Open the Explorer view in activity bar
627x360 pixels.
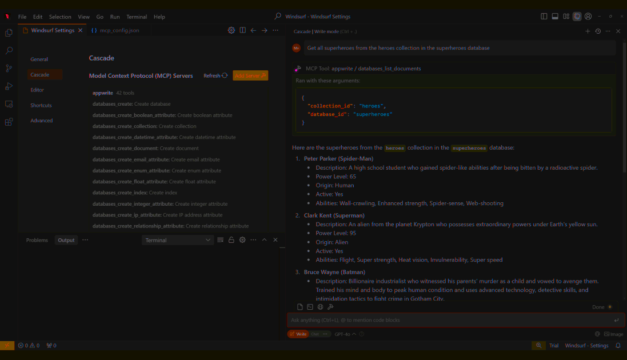tap(9, 33)
